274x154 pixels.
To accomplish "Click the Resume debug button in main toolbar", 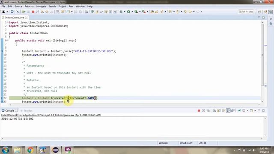I will click(x=24, y=12).
